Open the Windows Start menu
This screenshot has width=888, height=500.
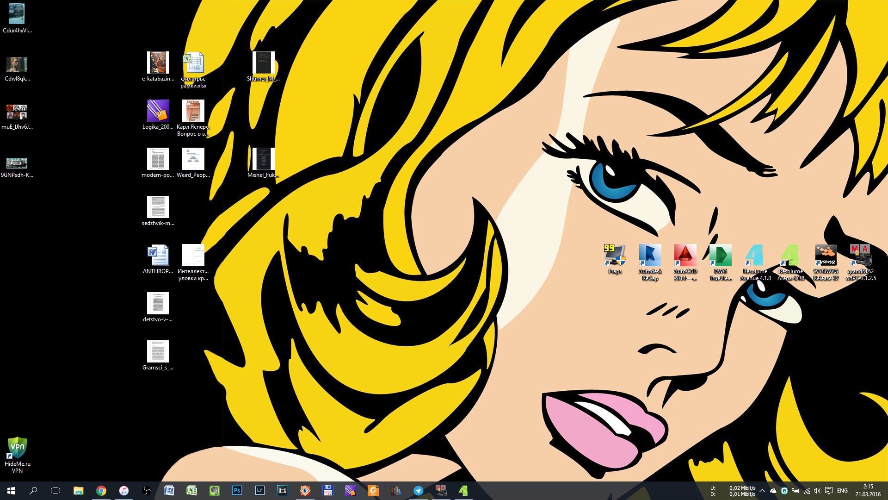(x=11, y=490)
